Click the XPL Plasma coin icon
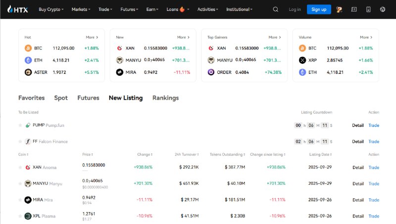The image size is (396, 224). [28, 216]
